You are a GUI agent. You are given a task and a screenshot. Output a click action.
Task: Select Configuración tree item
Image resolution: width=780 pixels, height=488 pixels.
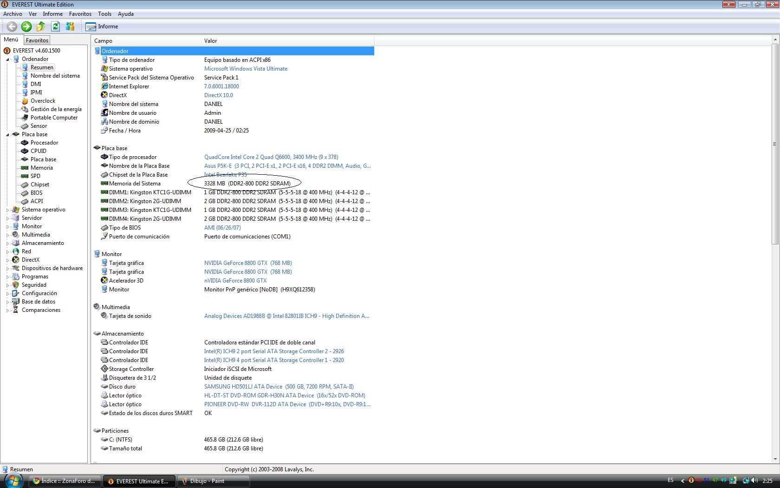(x=39, y=293)
